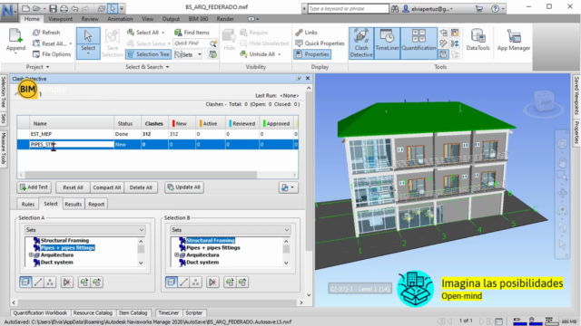Click the Reset All button
581x326 pixels.
[x=73, y=187]
